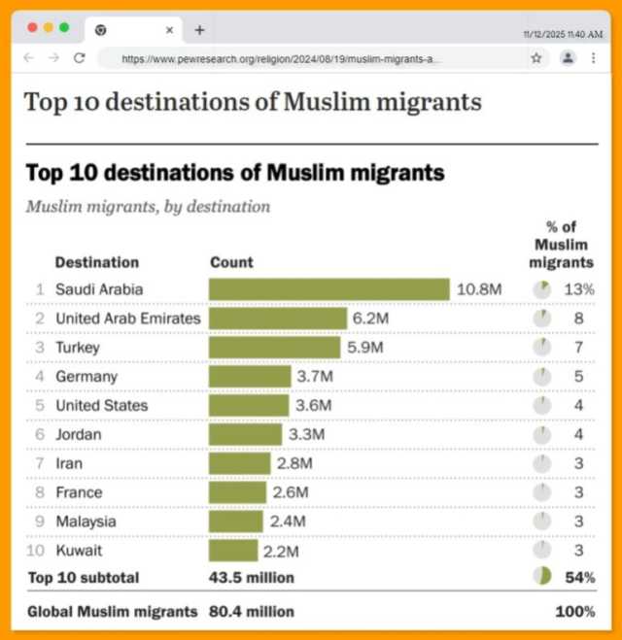Click the browser forward arrow

tap(53, 58)
